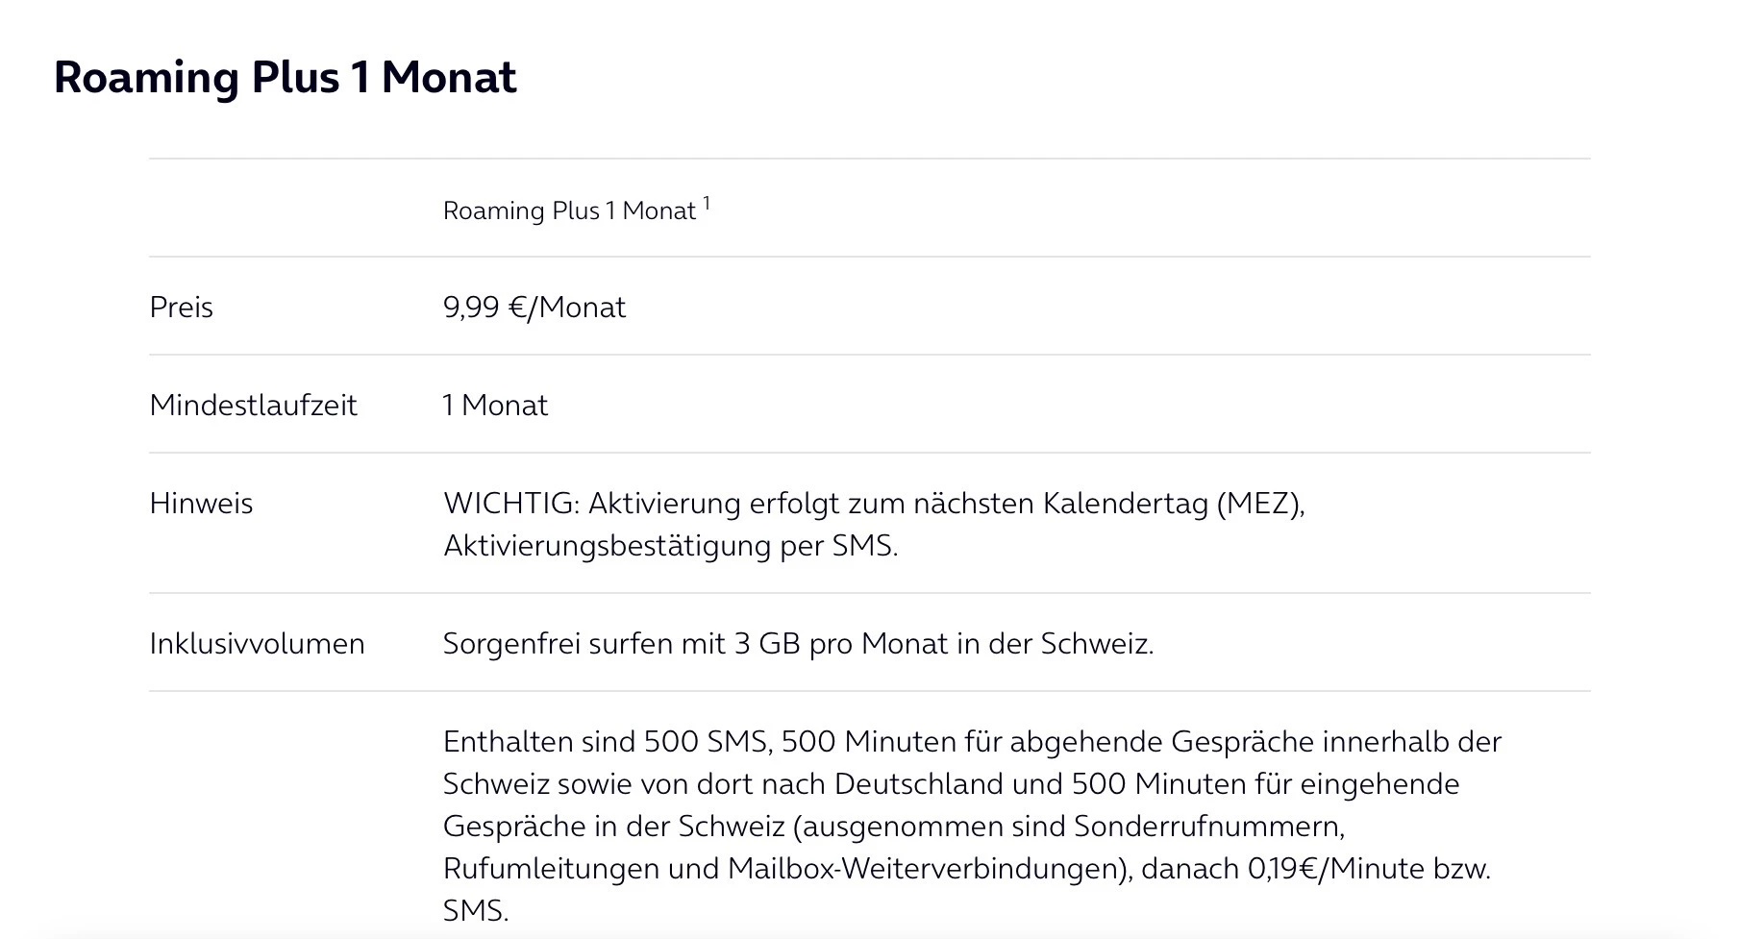
Task: Select the column header text Roaming Plus 1 Monat
Action: (x=569, y=211)
